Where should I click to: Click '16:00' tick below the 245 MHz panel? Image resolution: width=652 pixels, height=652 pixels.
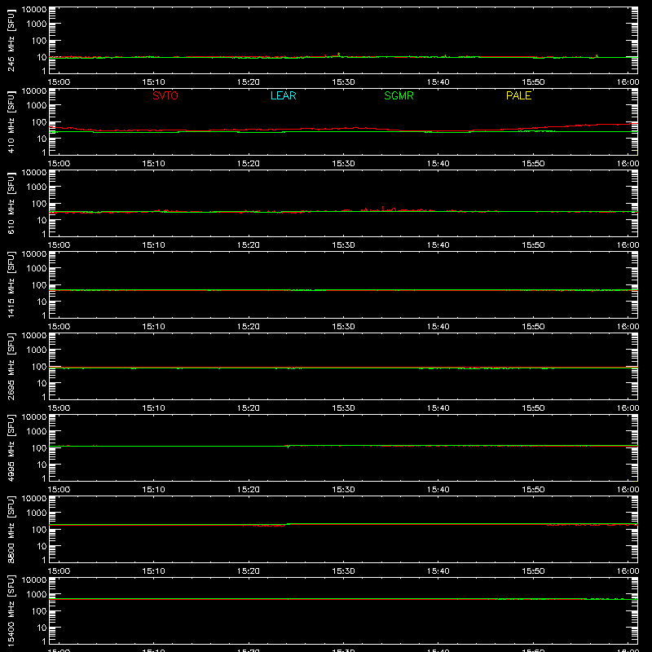point(628,82)
